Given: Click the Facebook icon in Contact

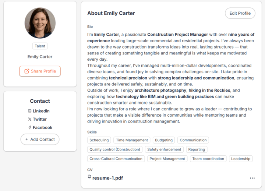Looking at the screenshot, I should [x=30, y=128].
